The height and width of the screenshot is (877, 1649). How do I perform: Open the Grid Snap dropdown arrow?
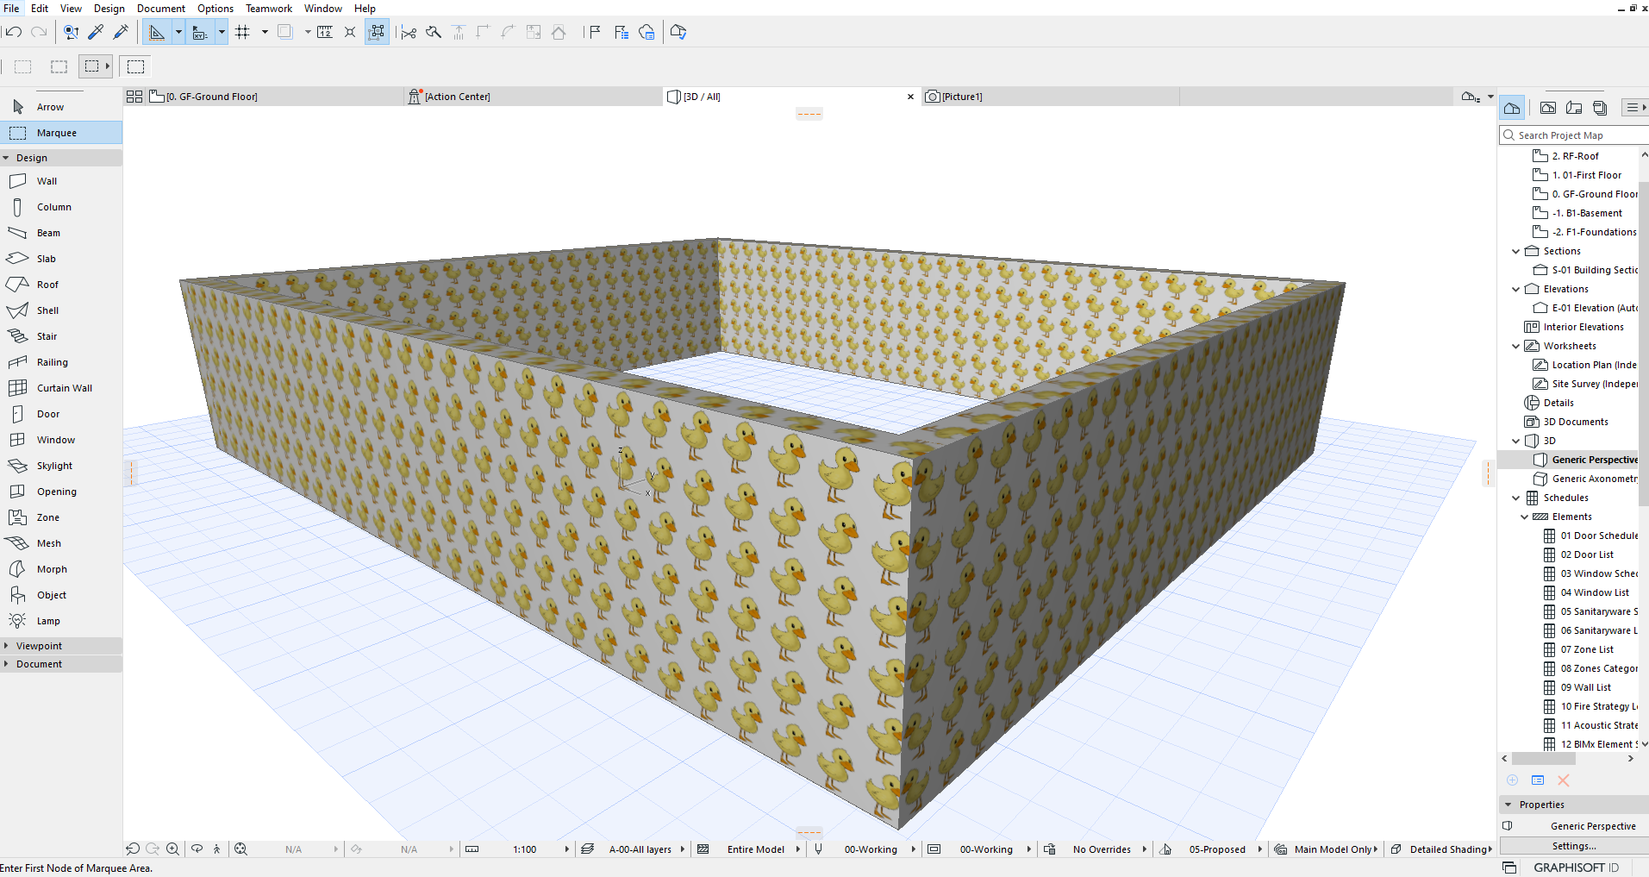[265, 32]
